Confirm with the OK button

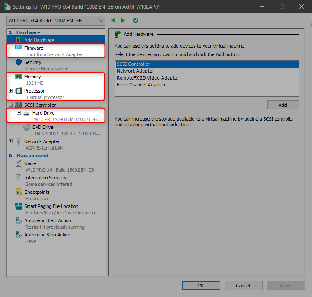(201, 286)
